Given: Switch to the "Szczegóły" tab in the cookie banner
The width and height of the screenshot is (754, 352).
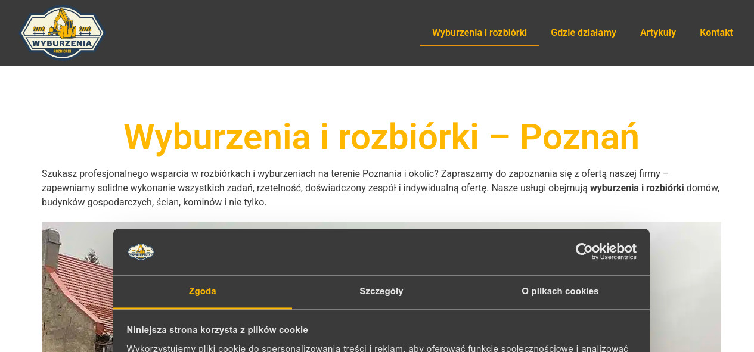Looking at the screenshot, I should coord(381,291).
